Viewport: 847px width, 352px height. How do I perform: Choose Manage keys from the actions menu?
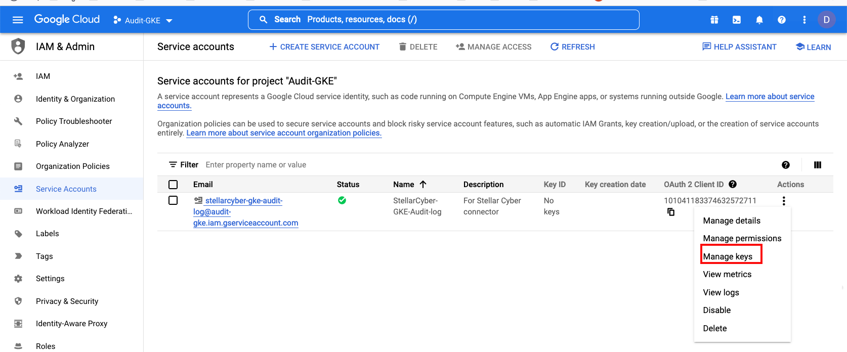coord(728,256)
